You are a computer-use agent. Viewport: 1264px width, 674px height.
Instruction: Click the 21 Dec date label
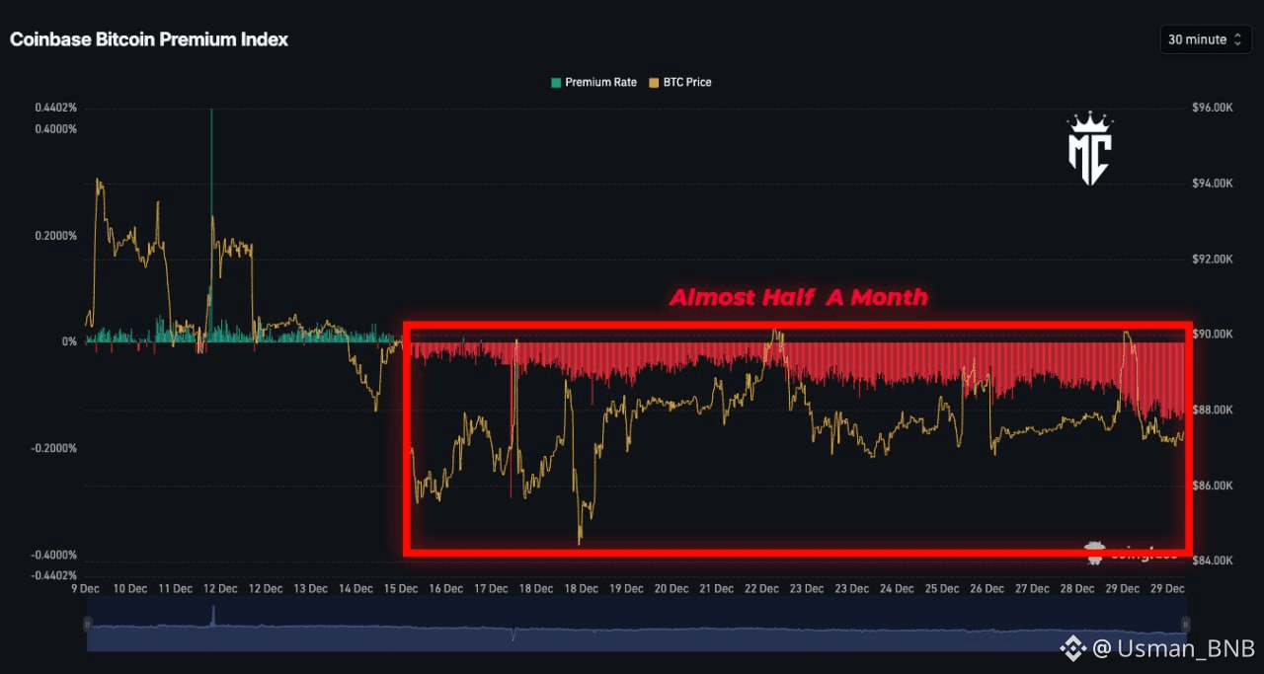click(716, 588)
